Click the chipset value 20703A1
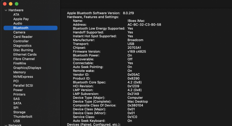The image size is (232, 126). (x=134, y=48)
